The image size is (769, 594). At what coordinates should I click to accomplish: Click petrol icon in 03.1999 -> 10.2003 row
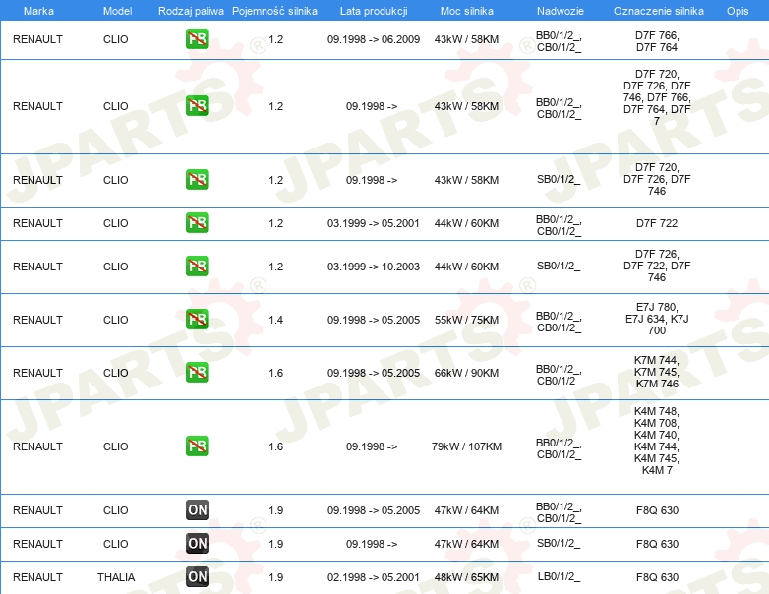[x=197, y=266]
